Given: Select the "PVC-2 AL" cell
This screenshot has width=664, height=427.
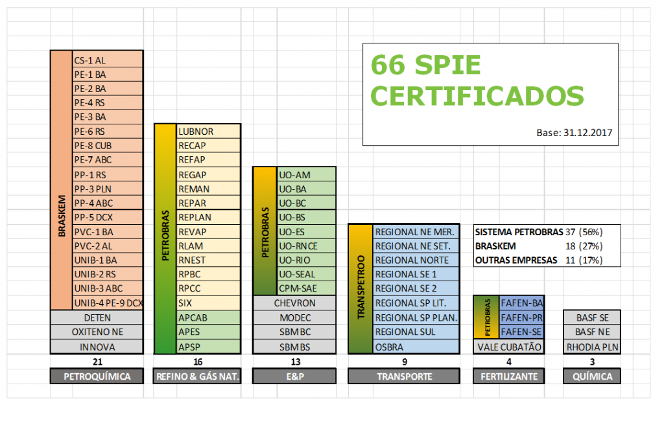Looking at the screenshot, I should 108,246.
